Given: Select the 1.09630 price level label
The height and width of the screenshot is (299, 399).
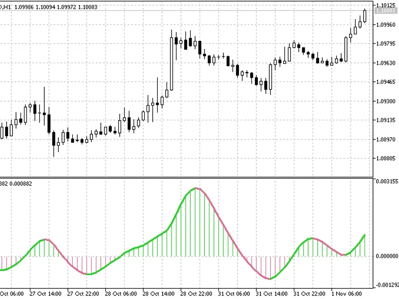Looking at the screenshot, I should click(x=386, y=63).
